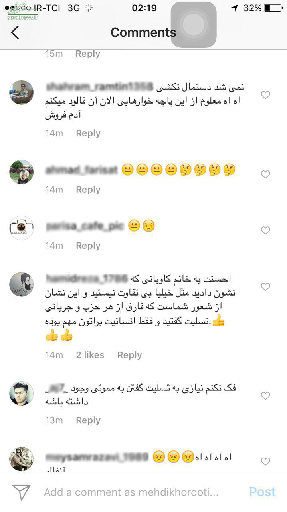Reply to shahram_ramtin1358's comment
The width and height of the screenshot is (287, 512).
coord(88,133)
